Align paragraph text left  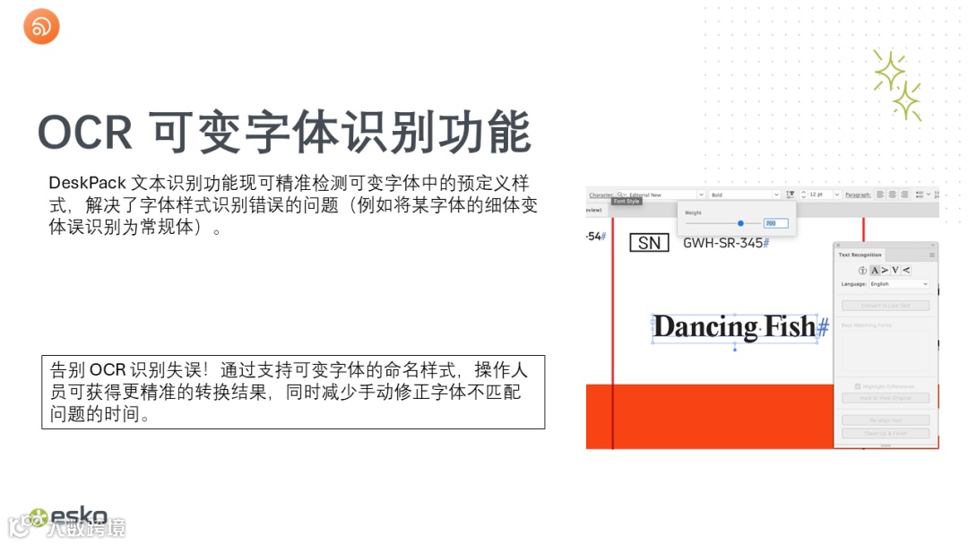[x=880, y=195]
